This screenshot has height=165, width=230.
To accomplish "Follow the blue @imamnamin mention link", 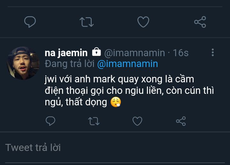I will (127, 64).
